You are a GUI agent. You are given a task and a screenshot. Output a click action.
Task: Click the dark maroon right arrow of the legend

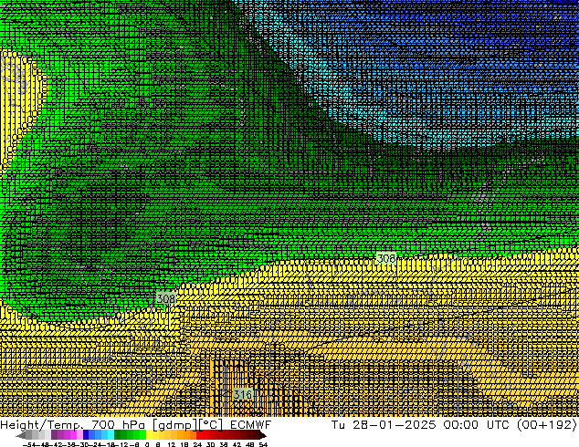263,435
